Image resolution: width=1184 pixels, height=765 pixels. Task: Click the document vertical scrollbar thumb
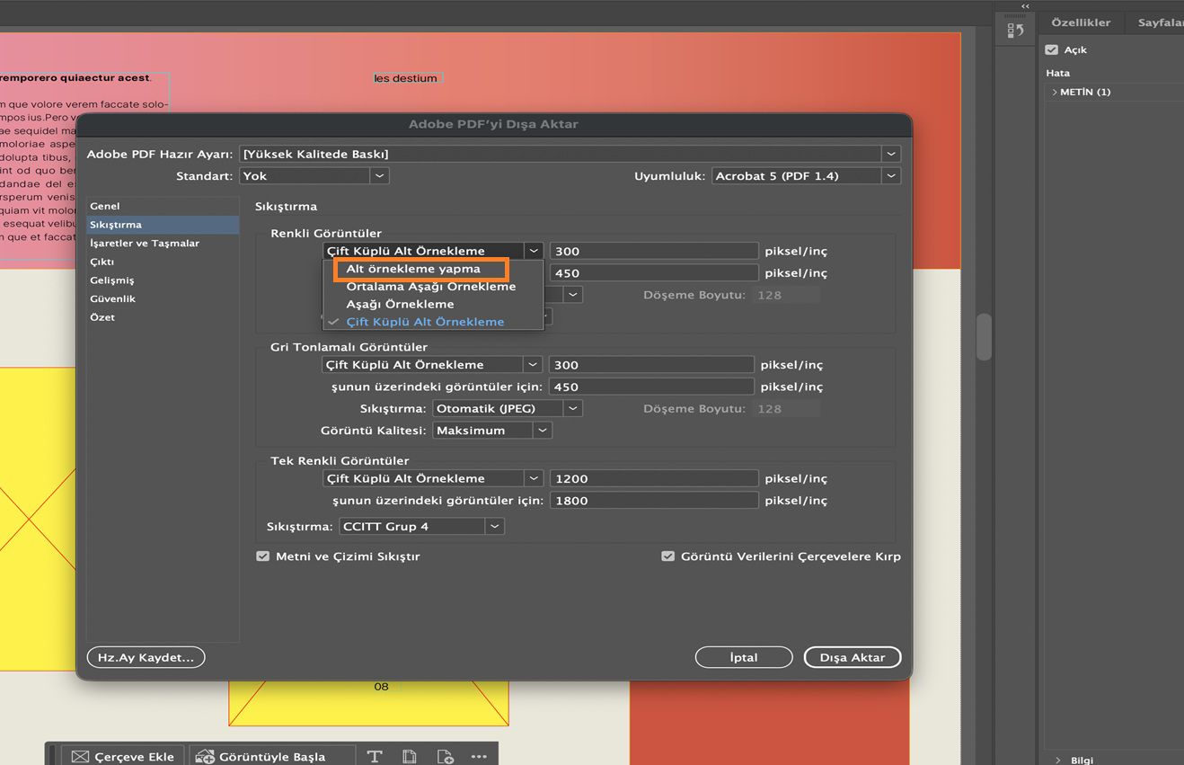[x=984, y=337]
